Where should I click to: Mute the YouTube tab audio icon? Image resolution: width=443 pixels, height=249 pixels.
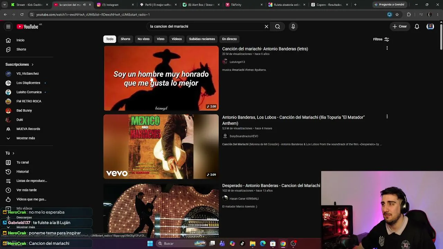click(84, 5)
